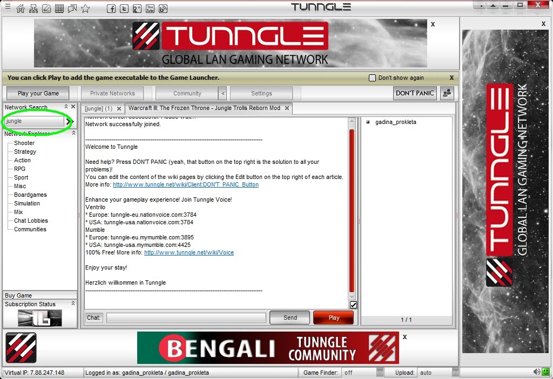Select user gadina_prokleta in member list
The width and height of the screenshot is (553, 379).
click(x=396, y=122)
